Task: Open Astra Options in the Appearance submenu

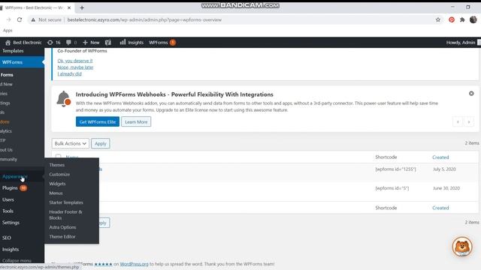Action: (x=62, y=227)
